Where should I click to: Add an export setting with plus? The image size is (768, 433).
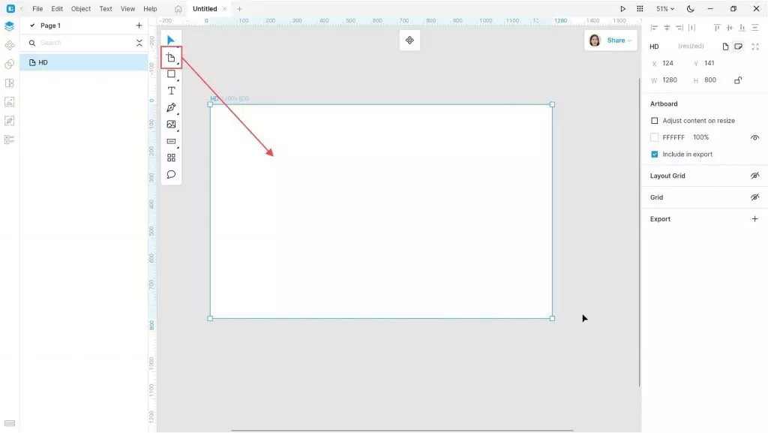point(754,219)
